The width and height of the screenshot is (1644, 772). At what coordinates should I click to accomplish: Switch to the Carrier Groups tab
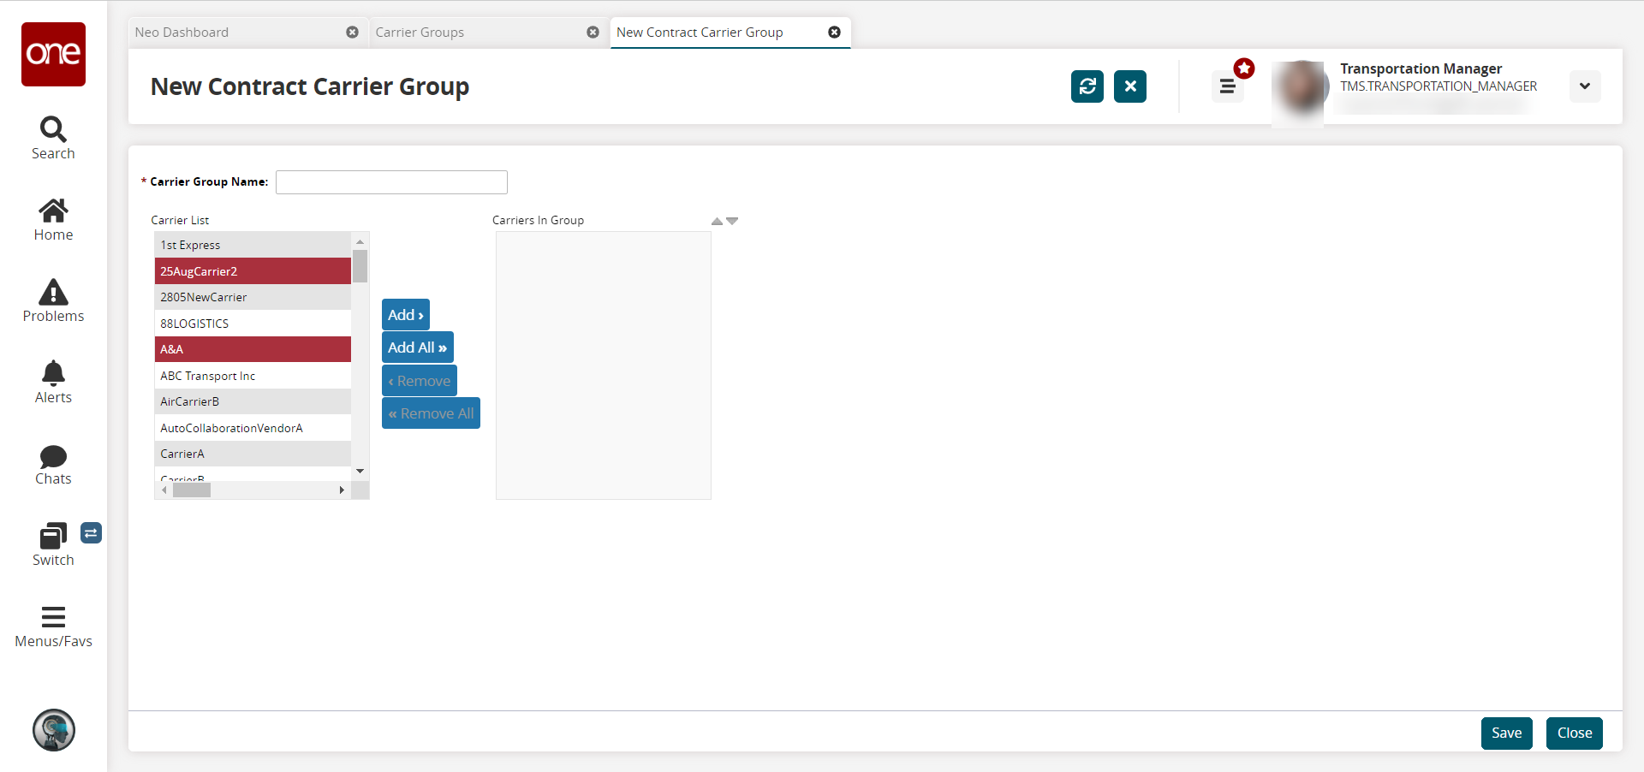[x=420, y=33]
